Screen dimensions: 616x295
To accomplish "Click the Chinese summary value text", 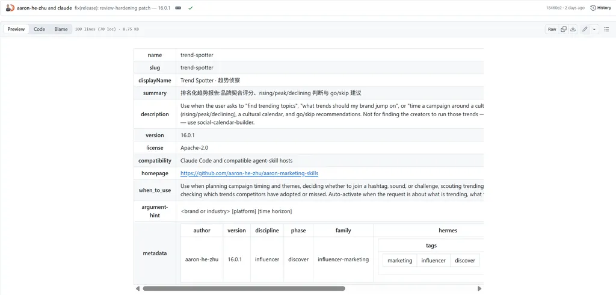I will [271, 93].
